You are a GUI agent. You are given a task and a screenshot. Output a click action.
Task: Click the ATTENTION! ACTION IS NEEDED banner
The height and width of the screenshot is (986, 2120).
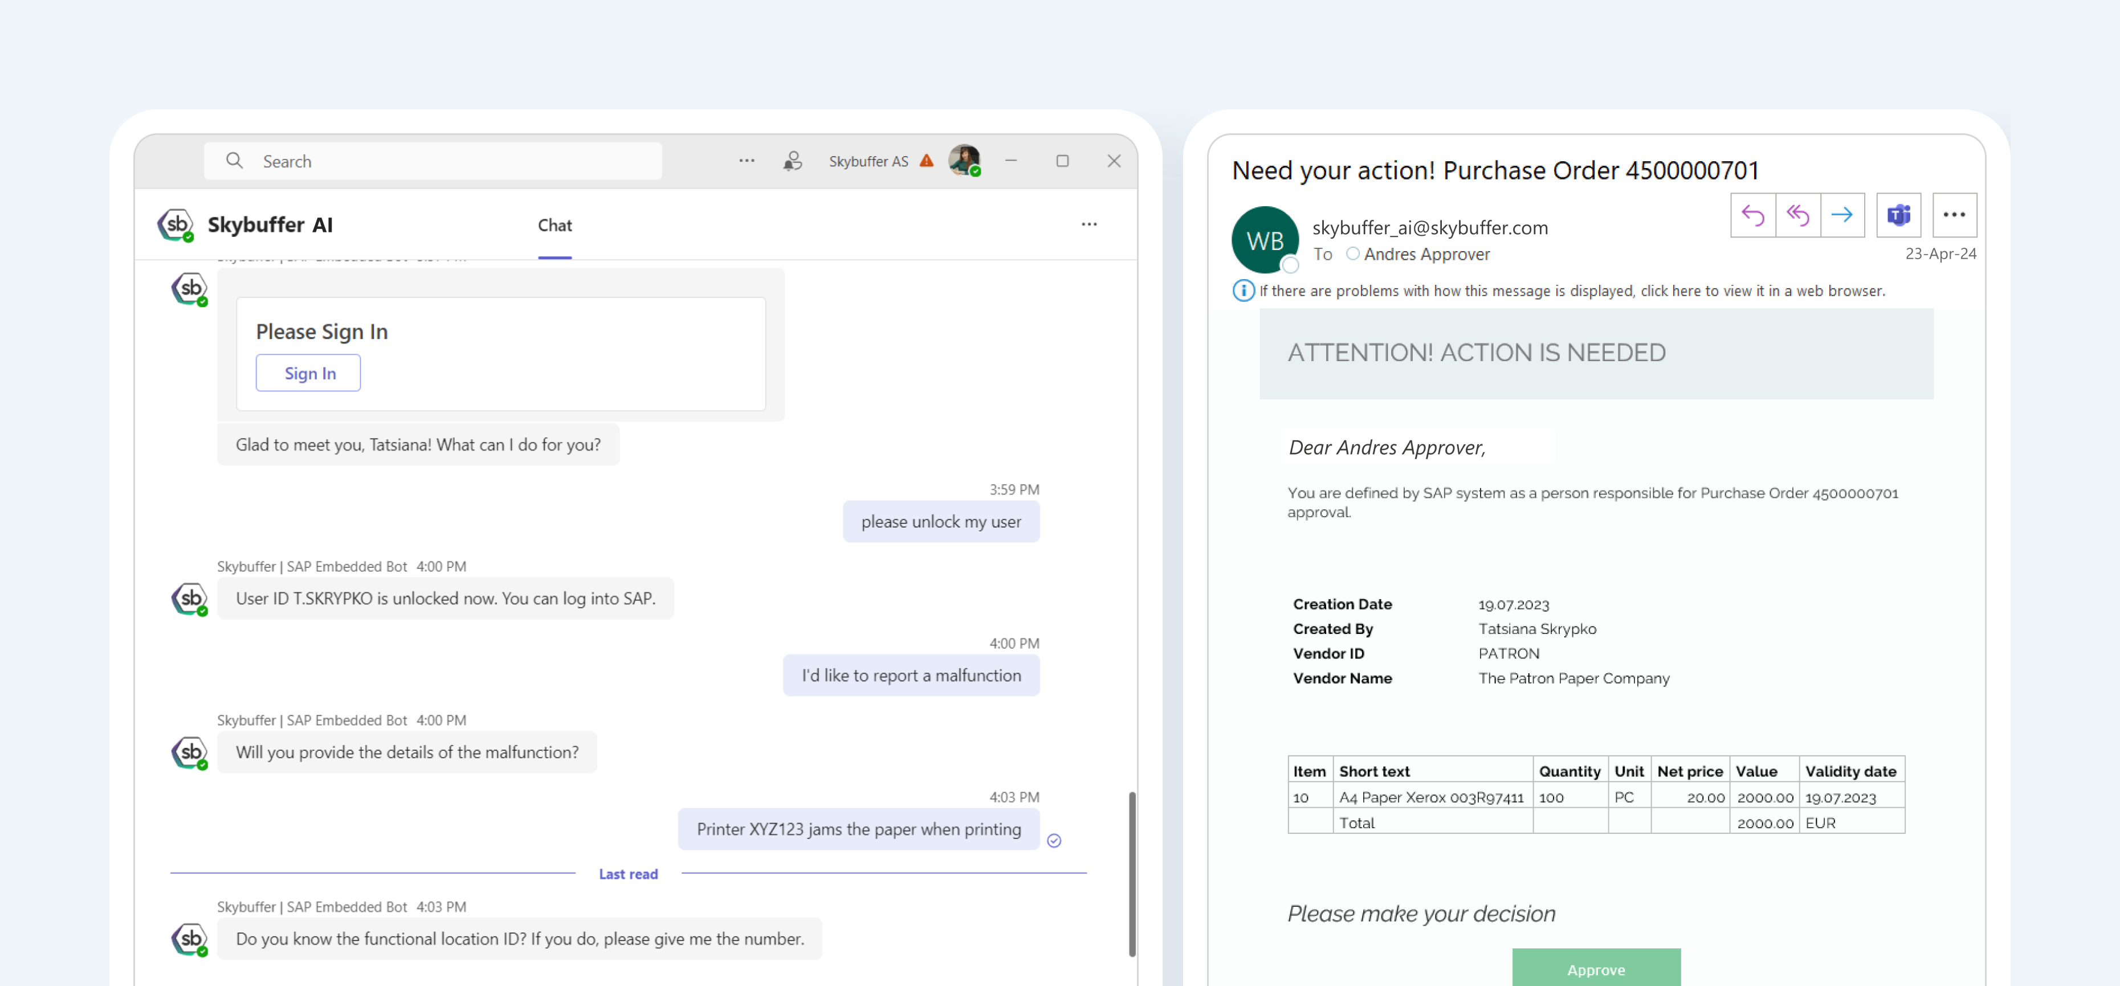(x=1596, y=354)
